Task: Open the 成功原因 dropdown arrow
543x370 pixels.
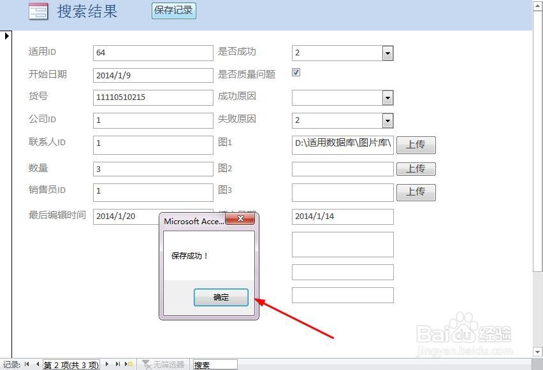Action: click(388, 98)
